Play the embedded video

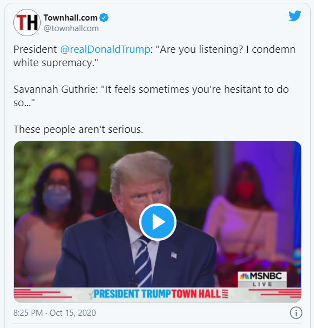[158, 222]
